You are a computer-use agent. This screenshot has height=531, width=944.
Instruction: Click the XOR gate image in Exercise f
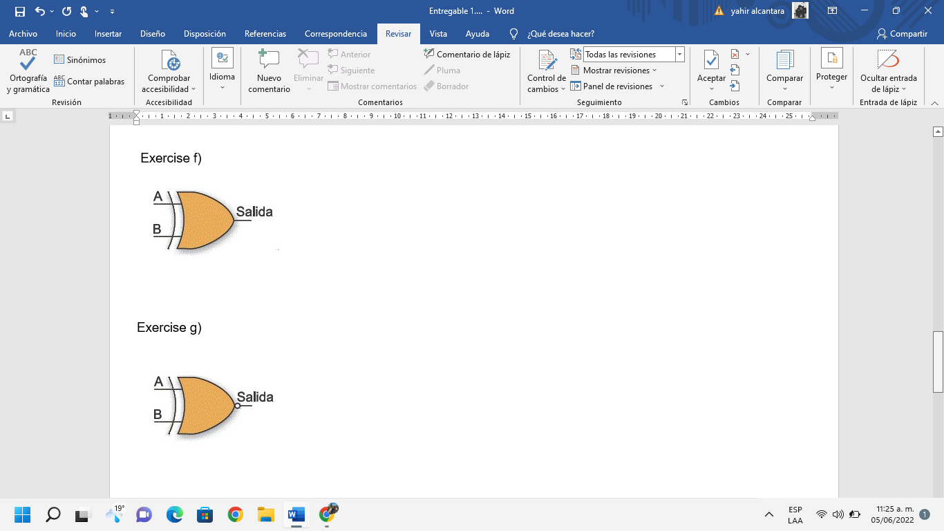[213, 220]
